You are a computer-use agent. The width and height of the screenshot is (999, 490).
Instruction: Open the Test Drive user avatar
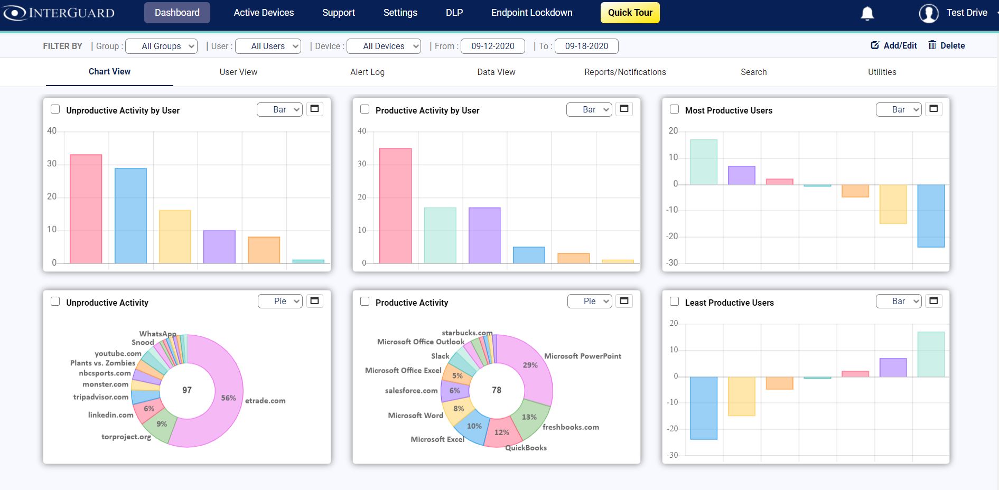click(929, 13)
